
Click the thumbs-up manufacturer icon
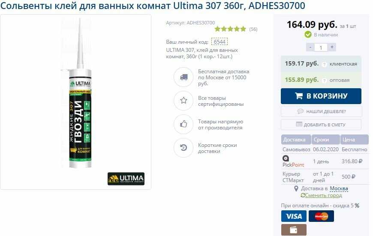tap(183, 124)
